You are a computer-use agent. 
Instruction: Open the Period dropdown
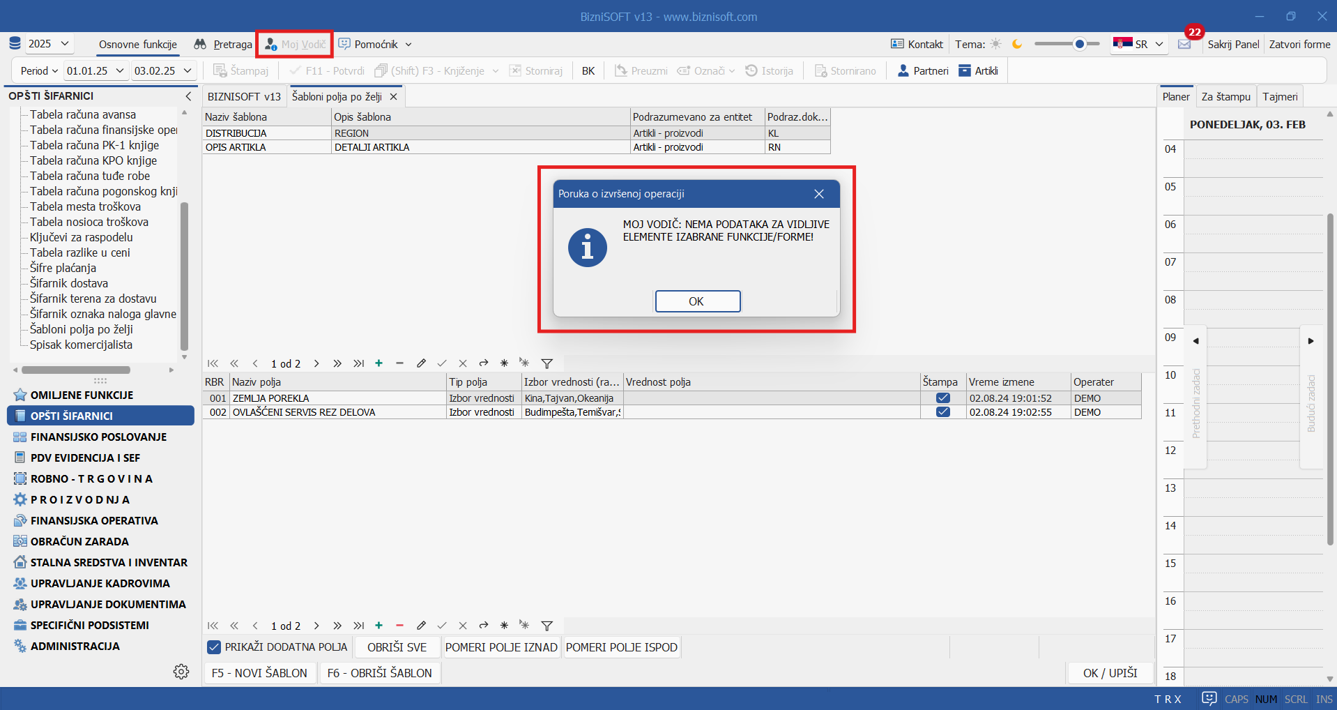(x=39, y=70)
